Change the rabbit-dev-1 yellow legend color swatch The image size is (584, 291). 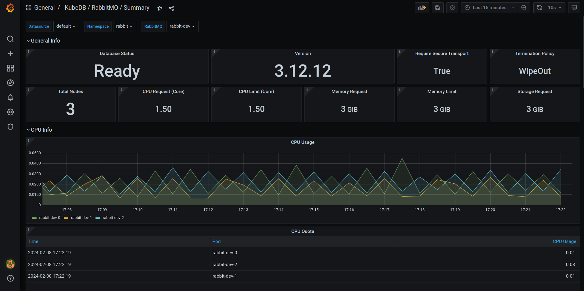coord(66,218)
